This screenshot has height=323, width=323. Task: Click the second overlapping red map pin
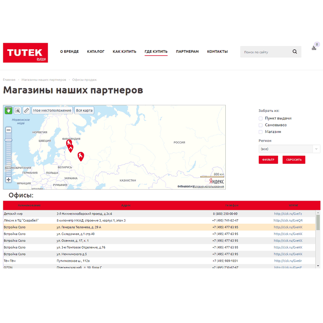[x=71, y=149]
